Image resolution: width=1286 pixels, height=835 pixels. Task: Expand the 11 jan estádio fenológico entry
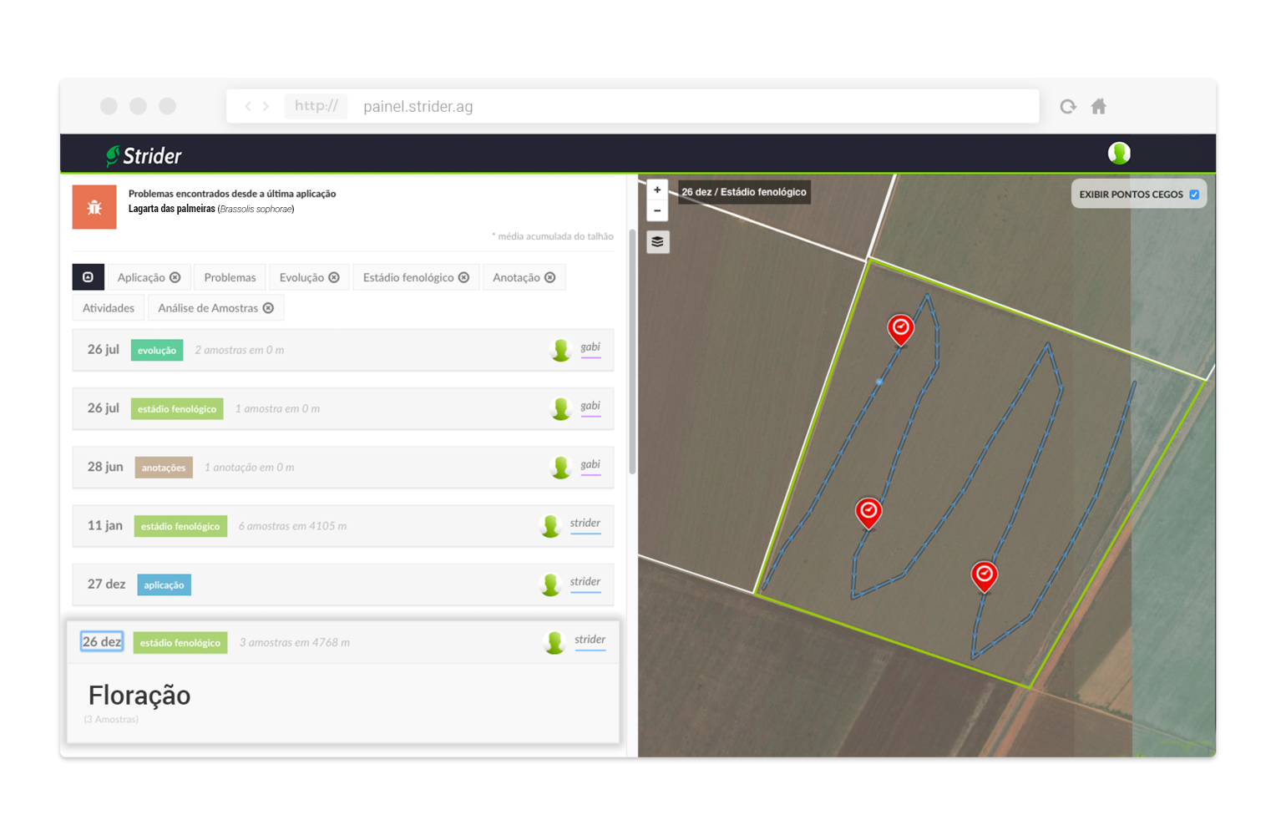pyautogui.click(x=343, y=526)
